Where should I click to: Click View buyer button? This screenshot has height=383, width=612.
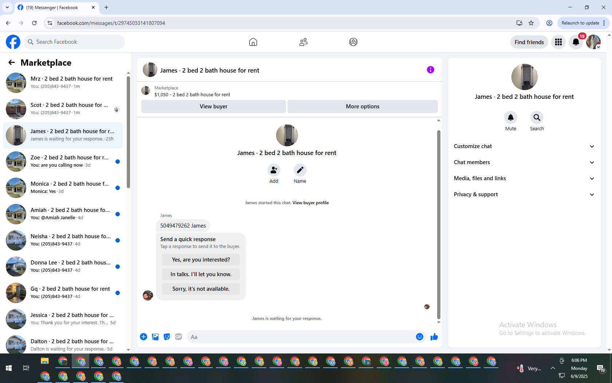[x=213, y=107]
